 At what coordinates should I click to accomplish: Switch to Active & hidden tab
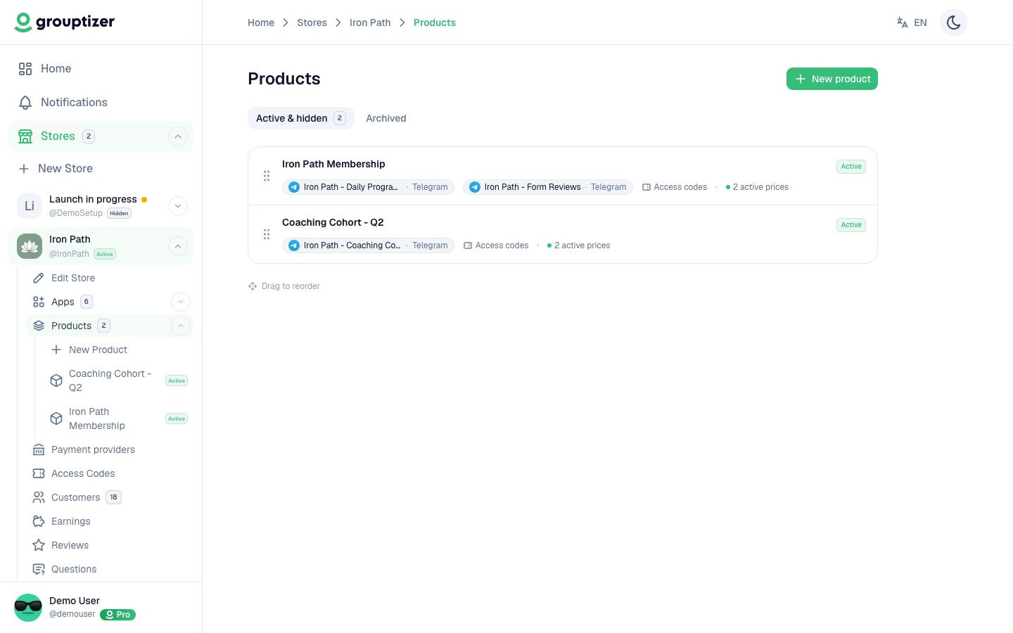point(301,118)
